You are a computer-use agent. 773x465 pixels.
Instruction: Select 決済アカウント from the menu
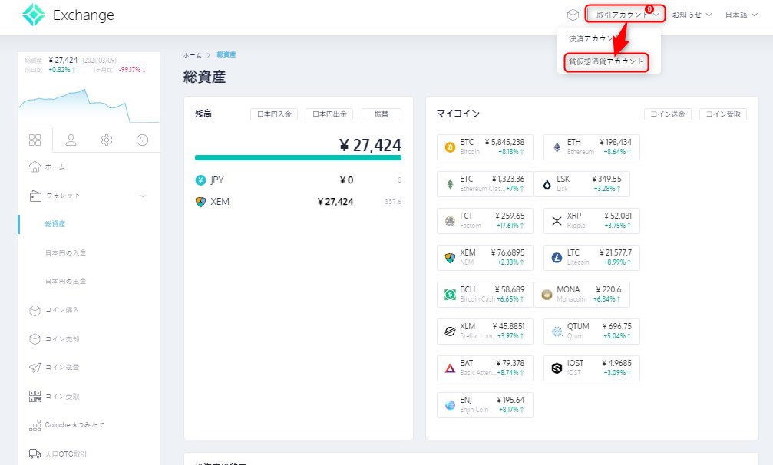coord(593,38)
